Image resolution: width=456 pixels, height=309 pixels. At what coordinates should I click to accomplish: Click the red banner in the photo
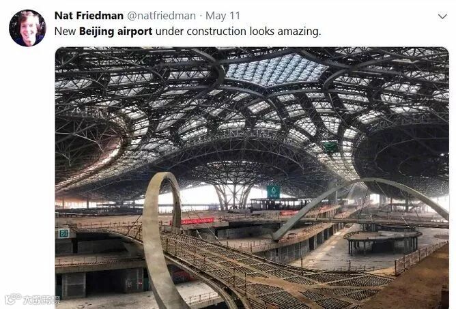(197, 221)
